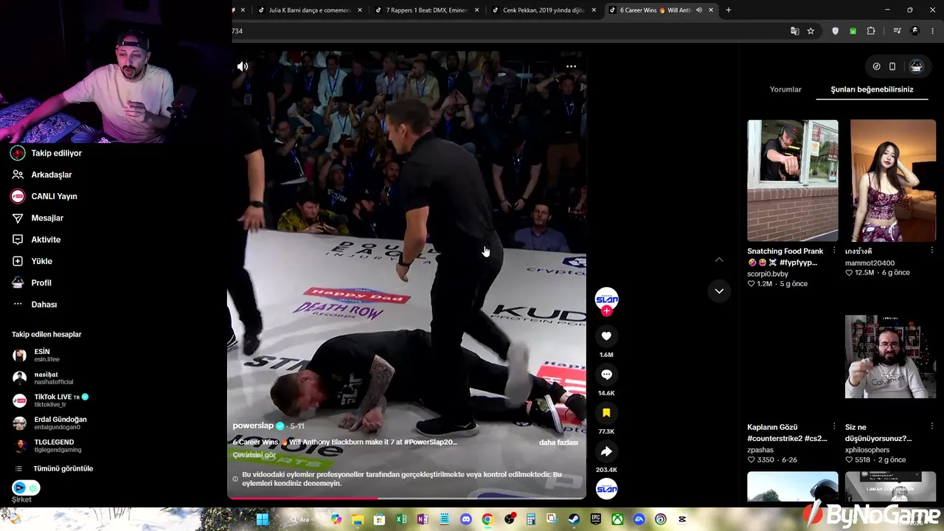Go to previous video with up chevron

pos(719,260)
